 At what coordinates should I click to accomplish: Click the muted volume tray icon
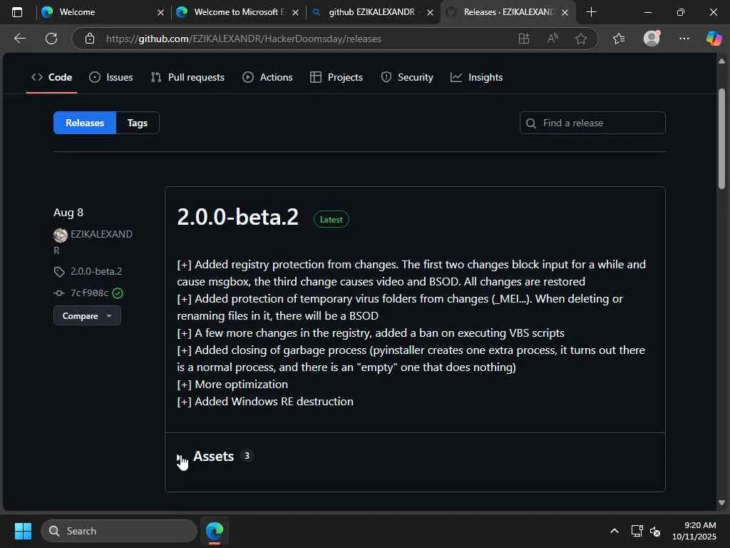656,531
